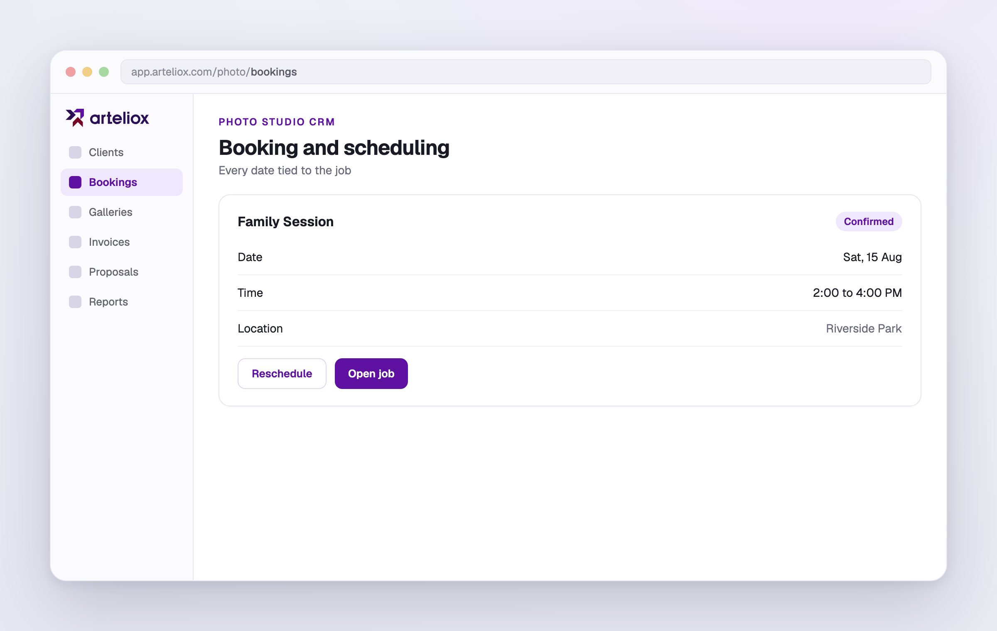Click the purple Bookings sidebar icon
This screenshot has width=997, height=631.
[x=75, y=182]
